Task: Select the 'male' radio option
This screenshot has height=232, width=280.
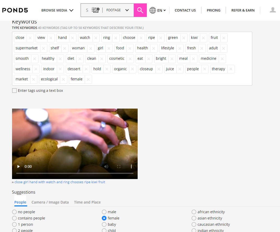Action: [104, 212]
